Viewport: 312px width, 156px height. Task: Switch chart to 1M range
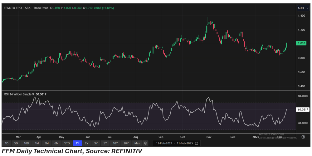click(37, 143)
